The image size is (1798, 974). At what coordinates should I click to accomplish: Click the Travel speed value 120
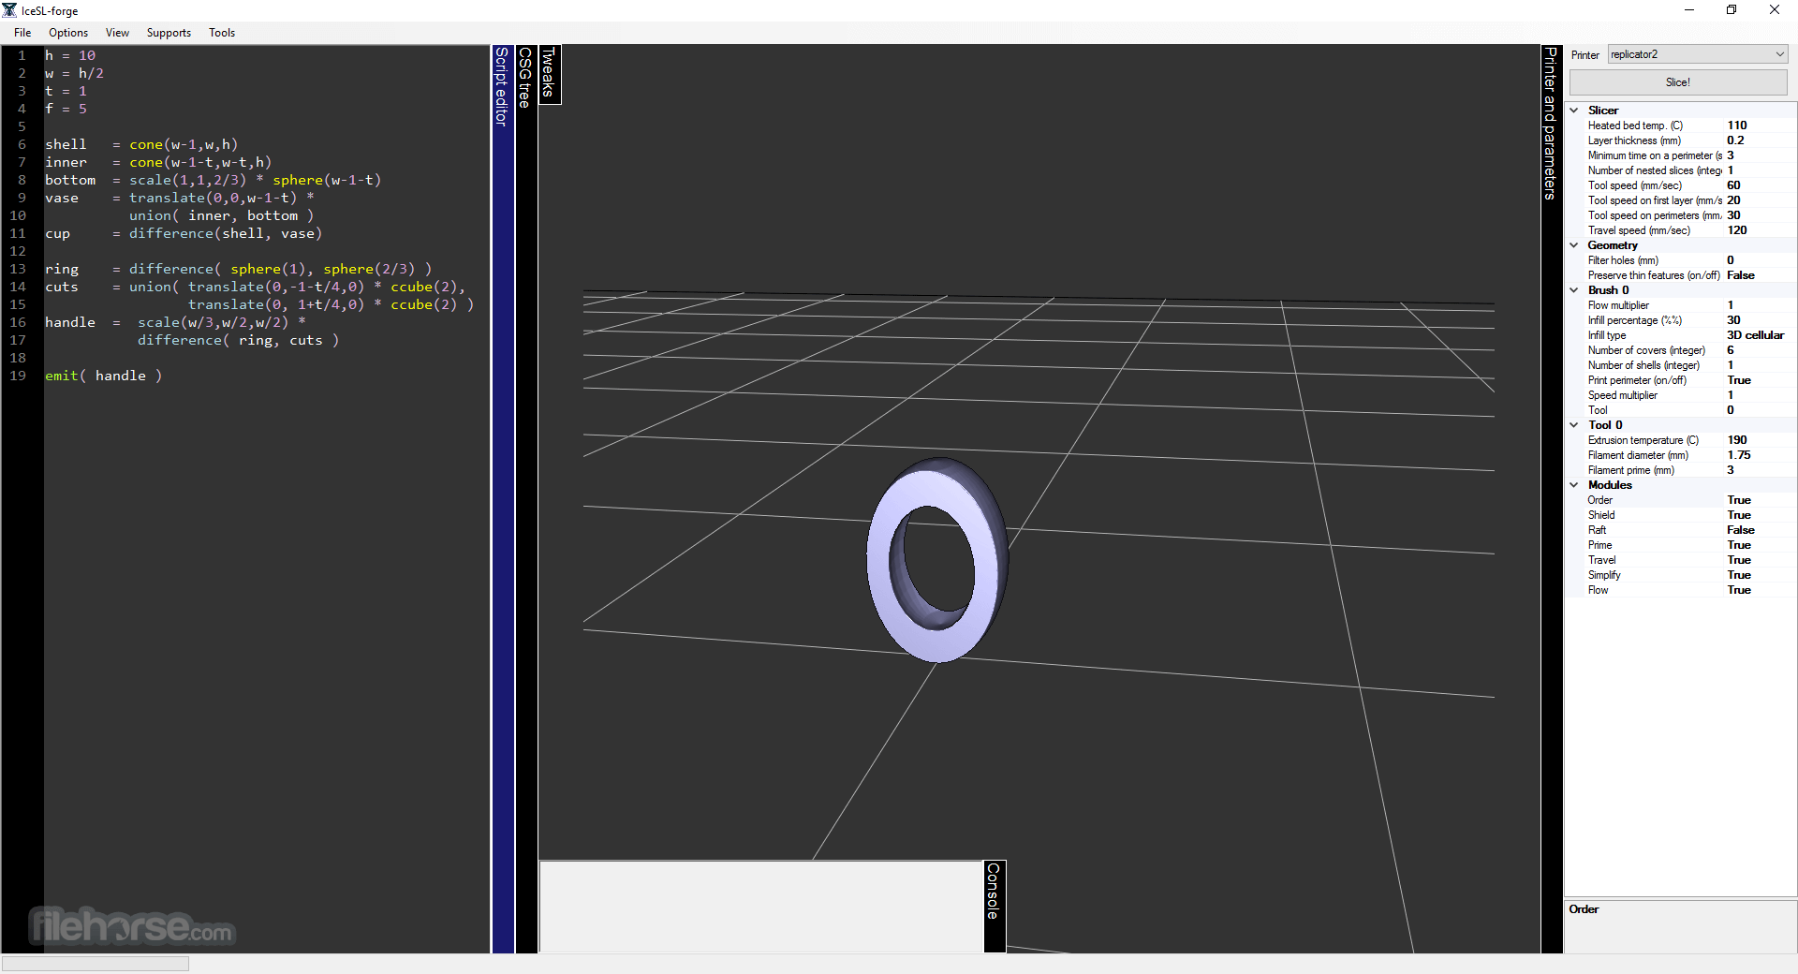[1737, 230]
